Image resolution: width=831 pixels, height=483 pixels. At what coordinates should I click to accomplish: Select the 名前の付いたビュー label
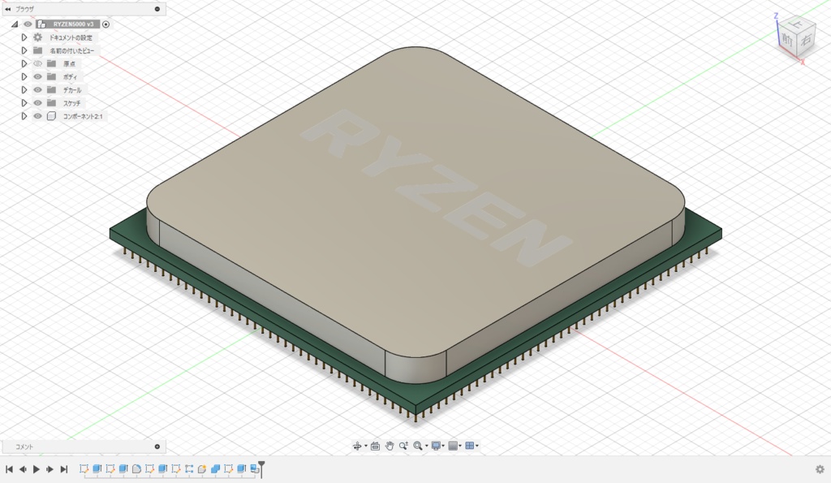click(72, 51)
